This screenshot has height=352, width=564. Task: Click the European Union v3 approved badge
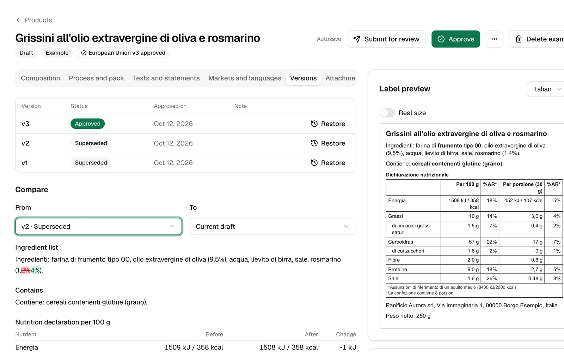click(x=123, y=53)
